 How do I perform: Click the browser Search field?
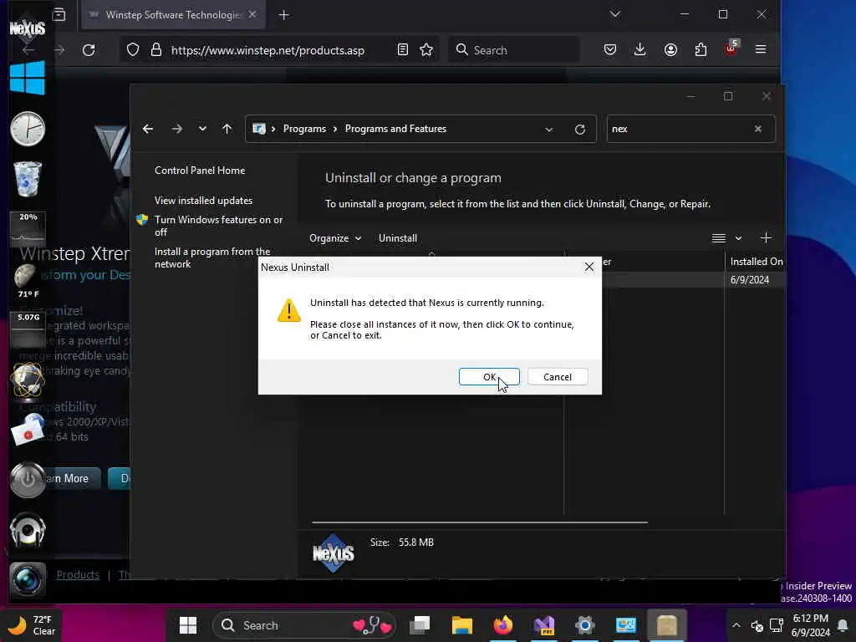click(513, 50)
